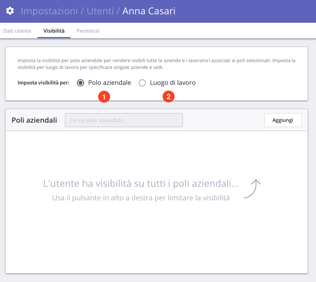Image resolution: width=316 pixels, height=282 pixels.
Task: Select the Visibilità tab
Action: [54, 31]
